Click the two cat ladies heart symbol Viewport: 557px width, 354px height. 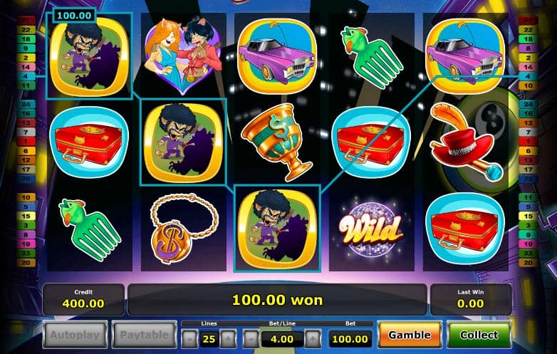182,55
